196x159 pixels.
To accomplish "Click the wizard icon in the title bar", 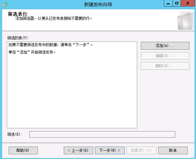I will [5, 4].
